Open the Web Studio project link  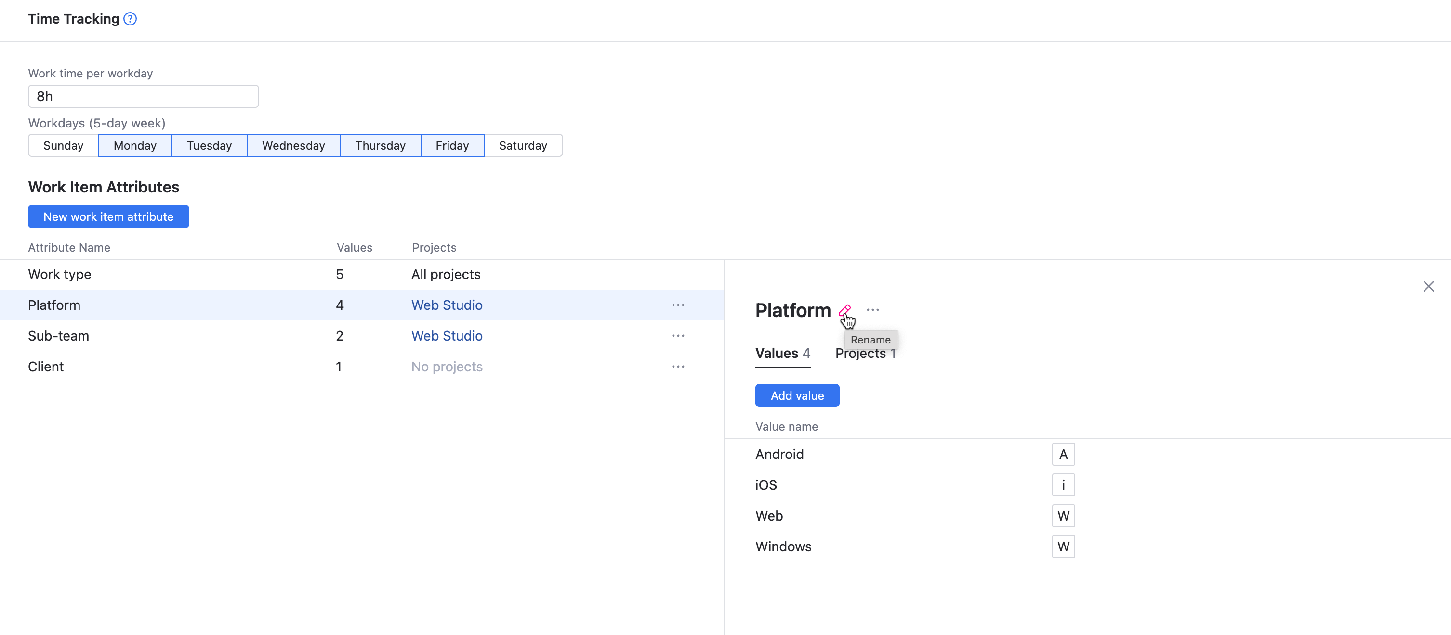[x=446, y=305]
